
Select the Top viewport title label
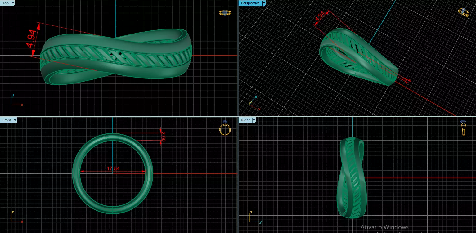tap(6, 3)
